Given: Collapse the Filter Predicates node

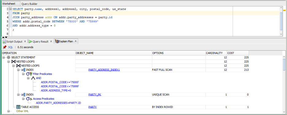Looking at the screenshot, I should pos(23,74).
